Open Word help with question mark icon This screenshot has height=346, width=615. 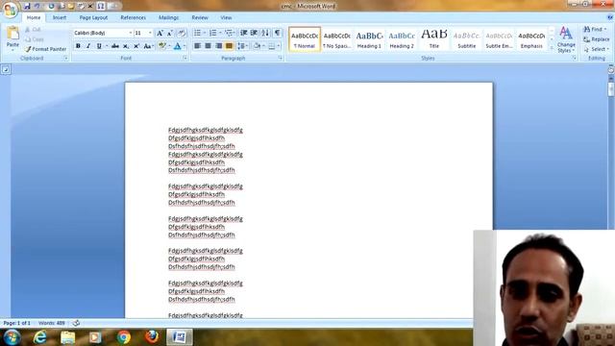point(610,17)
